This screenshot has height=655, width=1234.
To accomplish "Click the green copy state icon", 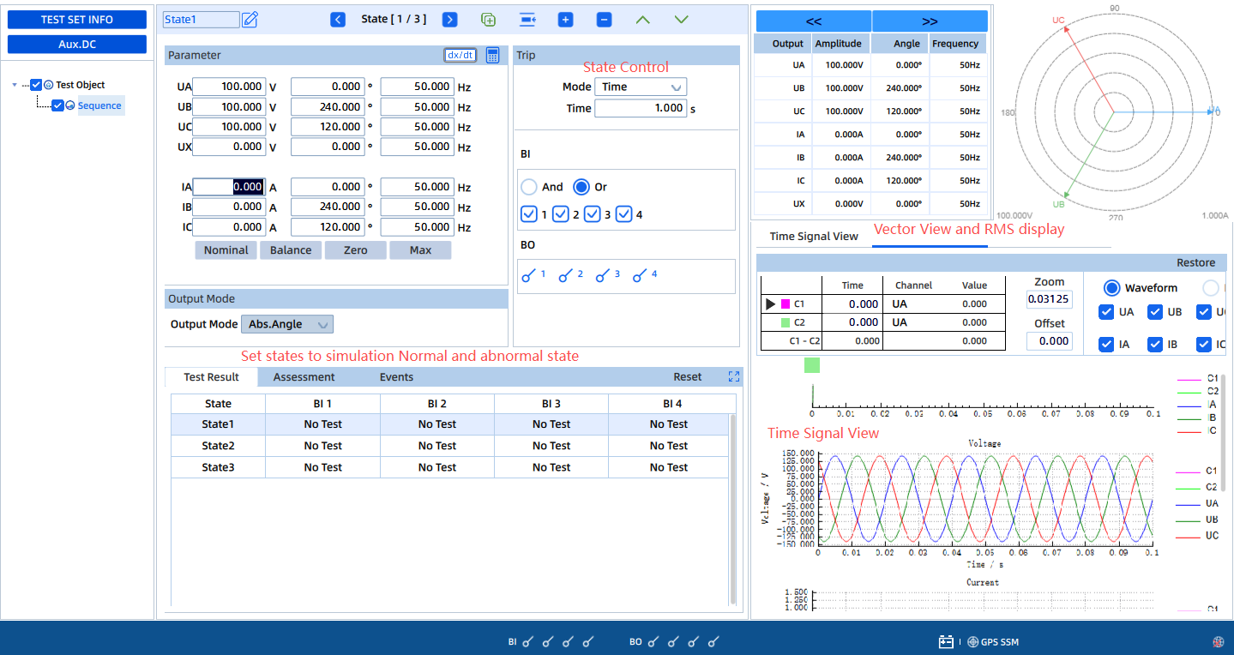I will pos(488,20).
